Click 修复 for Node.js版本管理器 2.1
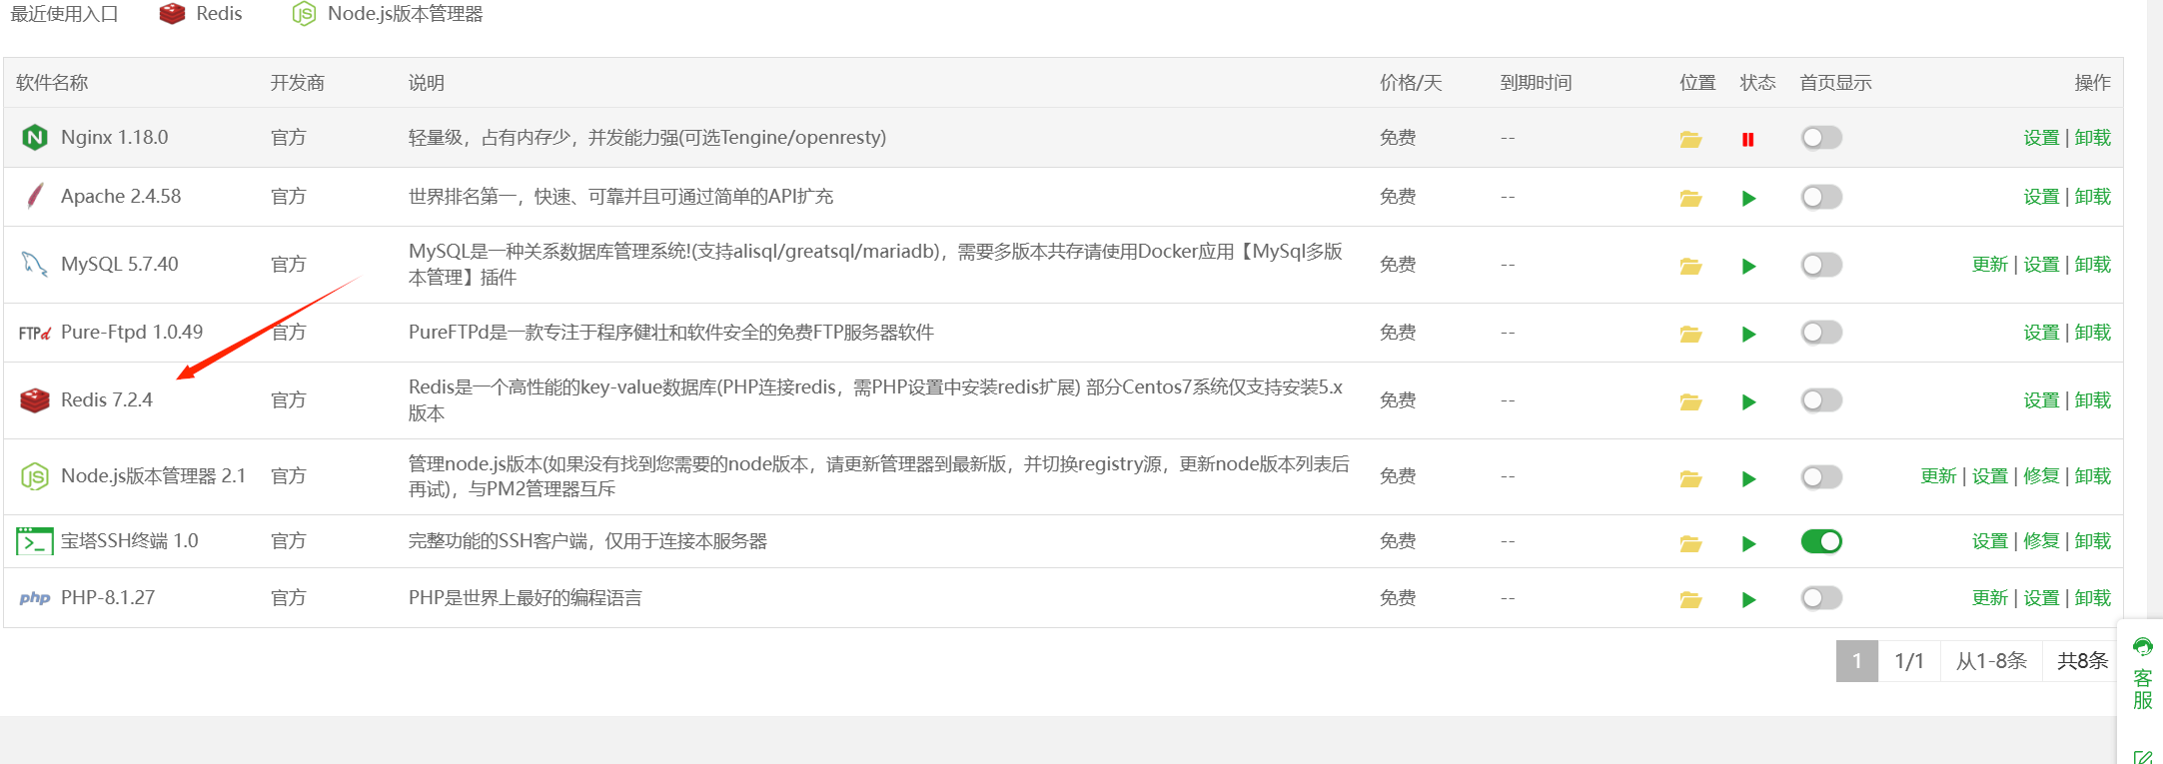 point(2041,476)
